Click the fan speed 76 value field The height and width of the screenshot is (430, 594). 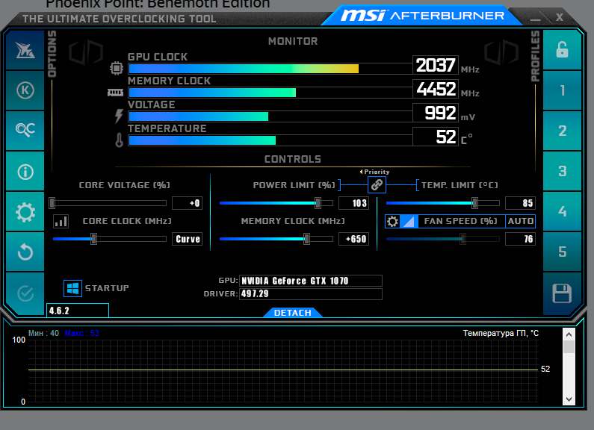tap(521, 239)
